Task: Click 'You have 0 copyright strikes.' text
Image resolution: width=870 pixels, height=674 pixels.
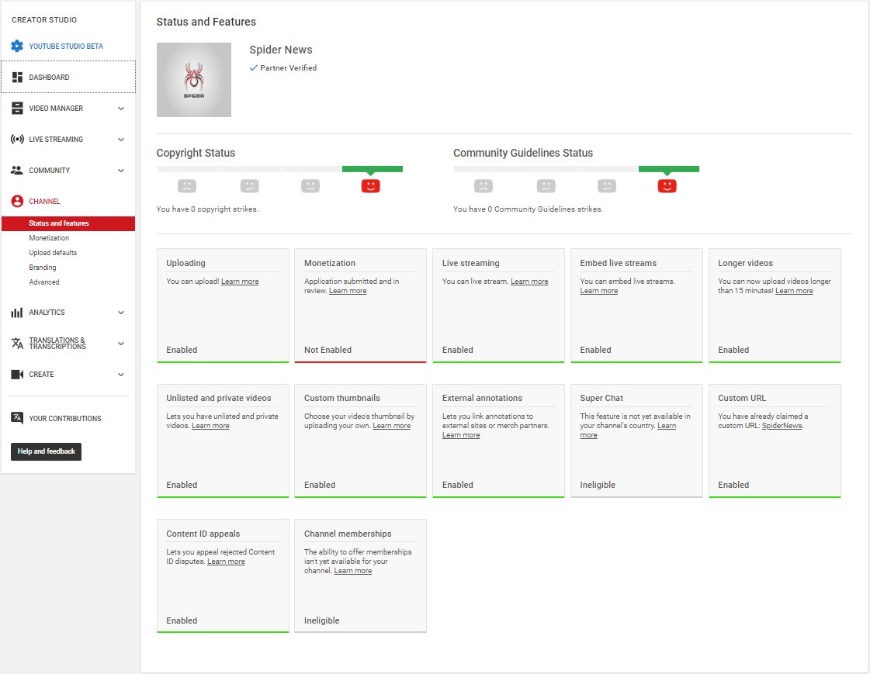Action: [207, 209]
